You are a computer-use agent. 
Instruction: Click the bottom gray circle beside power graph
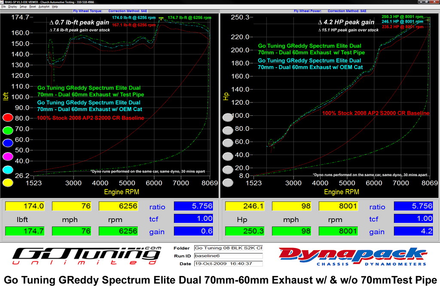click(228, 183)
